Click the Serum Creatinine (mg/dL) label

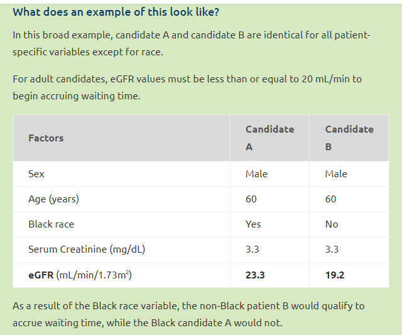click(x=87, y=250)
